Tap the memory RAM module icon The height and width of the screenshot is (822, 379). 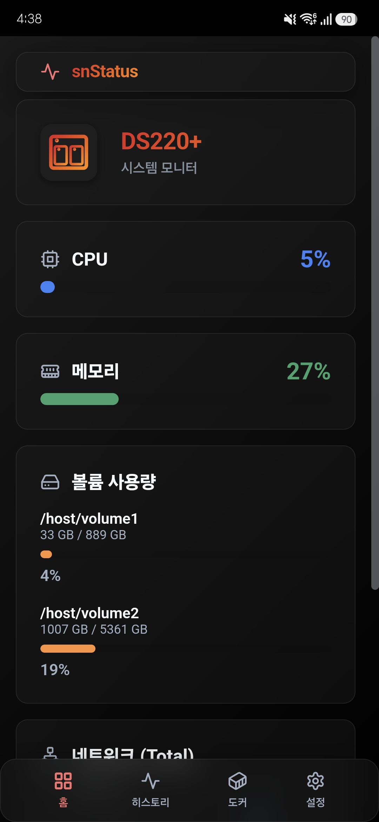[x=50, y=371]
